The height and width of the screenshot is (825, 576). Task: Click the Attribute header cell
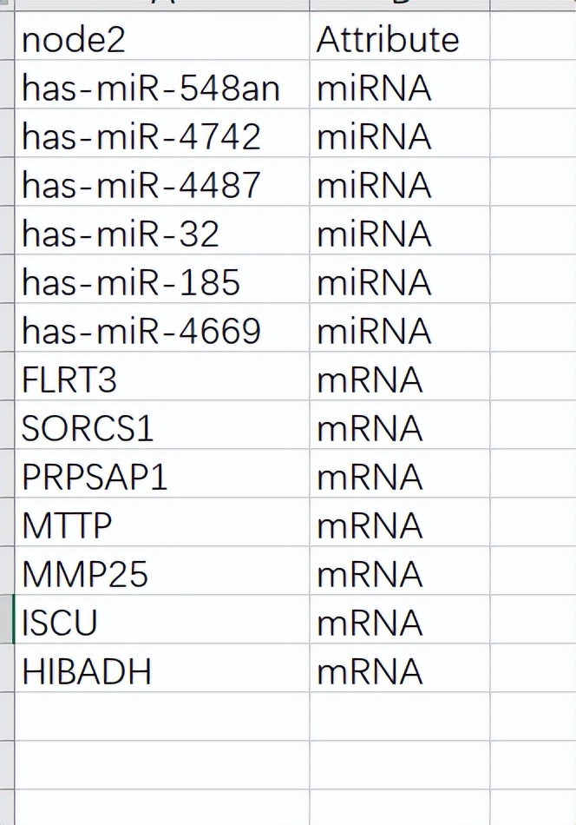pos(399,40)
